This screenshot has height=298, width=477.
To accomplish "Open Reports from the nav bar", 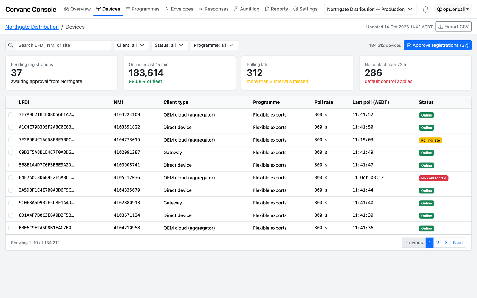I will 276,9.
